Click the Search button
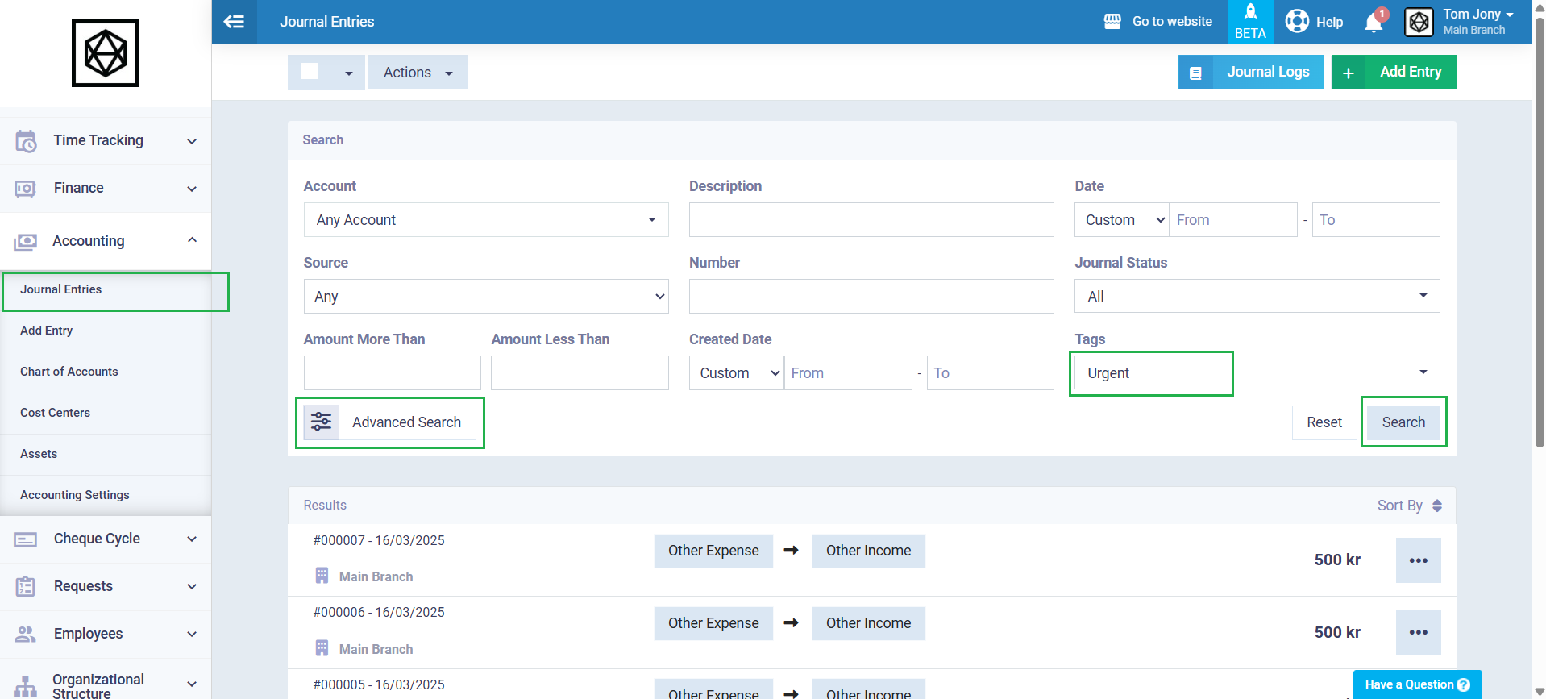 1403,422
